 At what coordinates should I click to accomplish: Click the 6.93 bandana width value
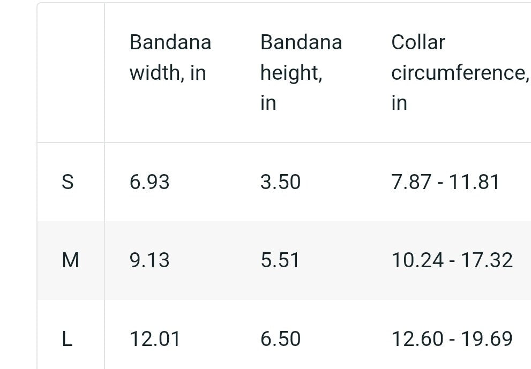pyautogui.click(x=149, y=182)
